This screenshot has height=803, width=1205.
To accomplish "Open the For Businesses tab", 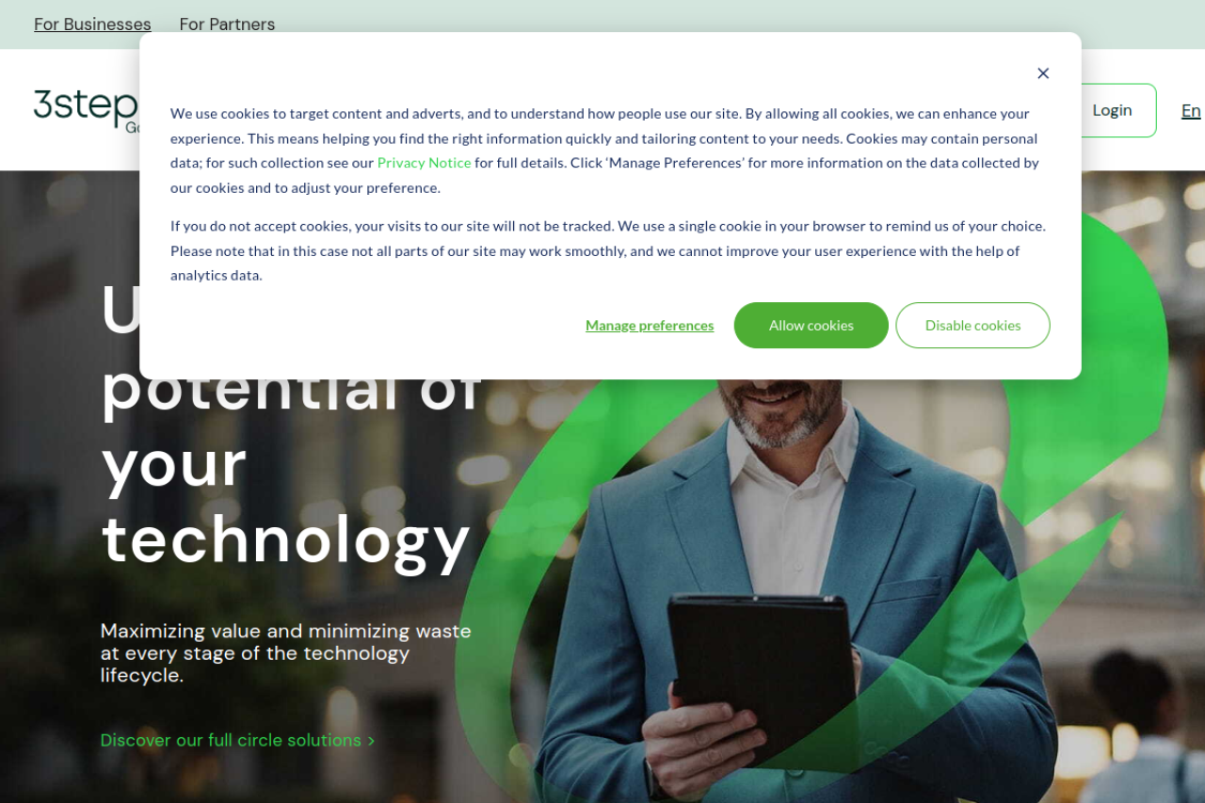I will coord(92,24).
